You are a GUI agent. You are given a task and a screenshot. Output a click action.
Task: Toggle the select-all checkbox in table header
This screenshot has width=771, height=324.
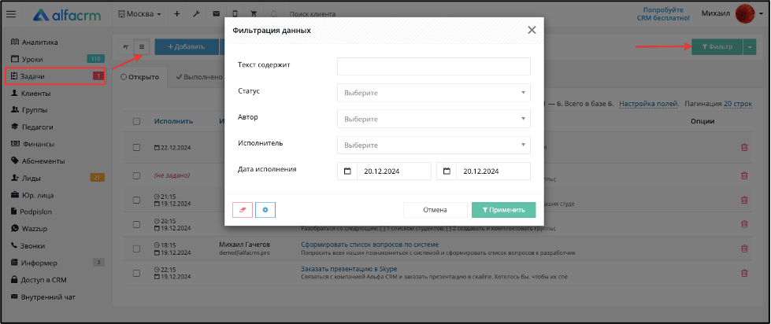[137, 121]
